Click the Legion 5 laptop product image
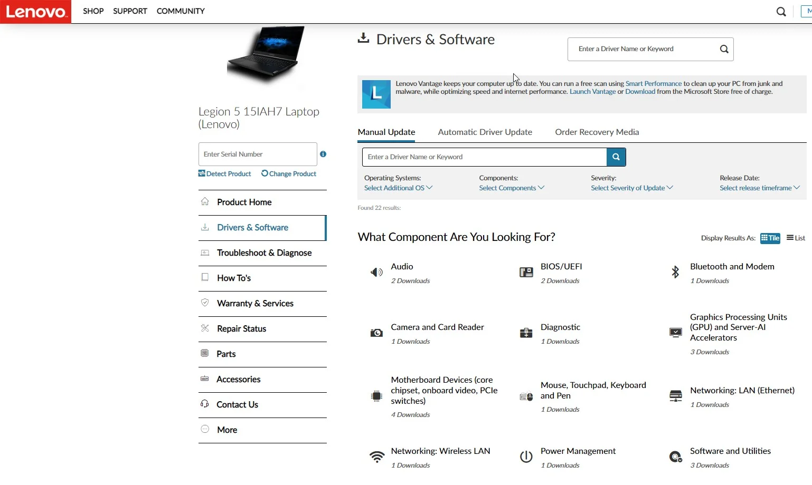The width and height of the screenshot is (812, 485). pyautogui.click(x=266, y=55)
